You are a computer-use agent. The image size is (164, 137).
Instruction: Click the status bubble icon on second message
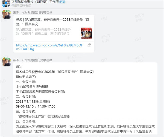tap(24, 60)
